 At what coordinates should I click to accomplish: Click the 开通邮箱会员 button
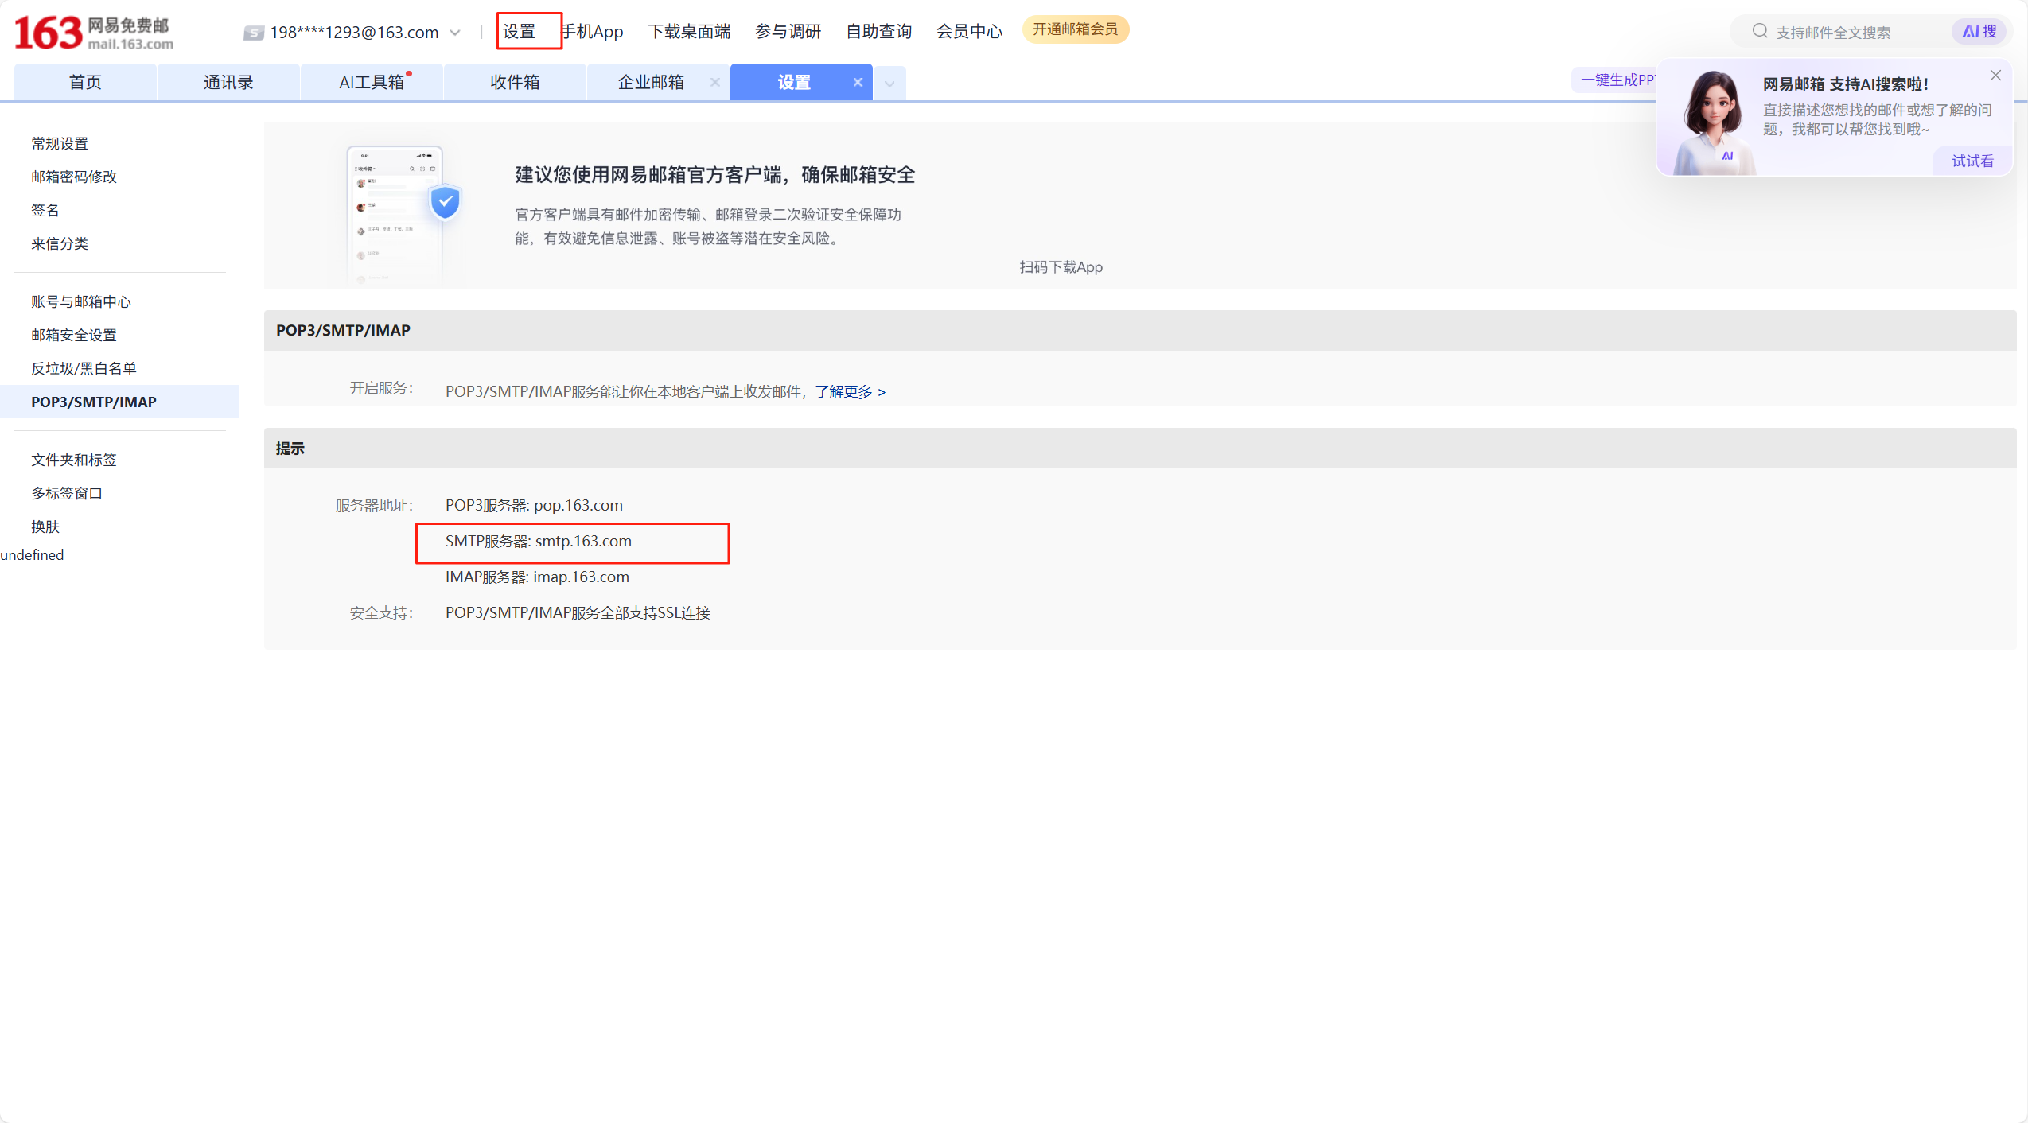[x=1075, y=29]
